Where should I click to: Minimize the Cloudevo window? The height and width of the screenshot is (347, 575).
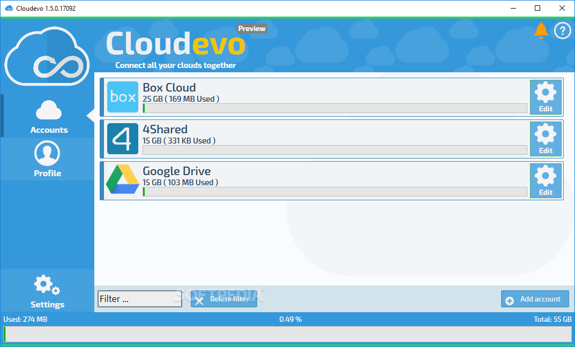(513, 8)
